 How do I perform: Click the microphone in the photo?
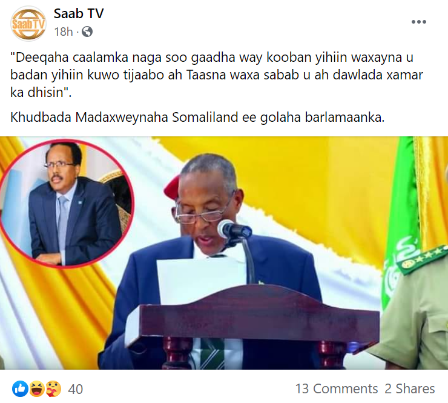[234, 230]
